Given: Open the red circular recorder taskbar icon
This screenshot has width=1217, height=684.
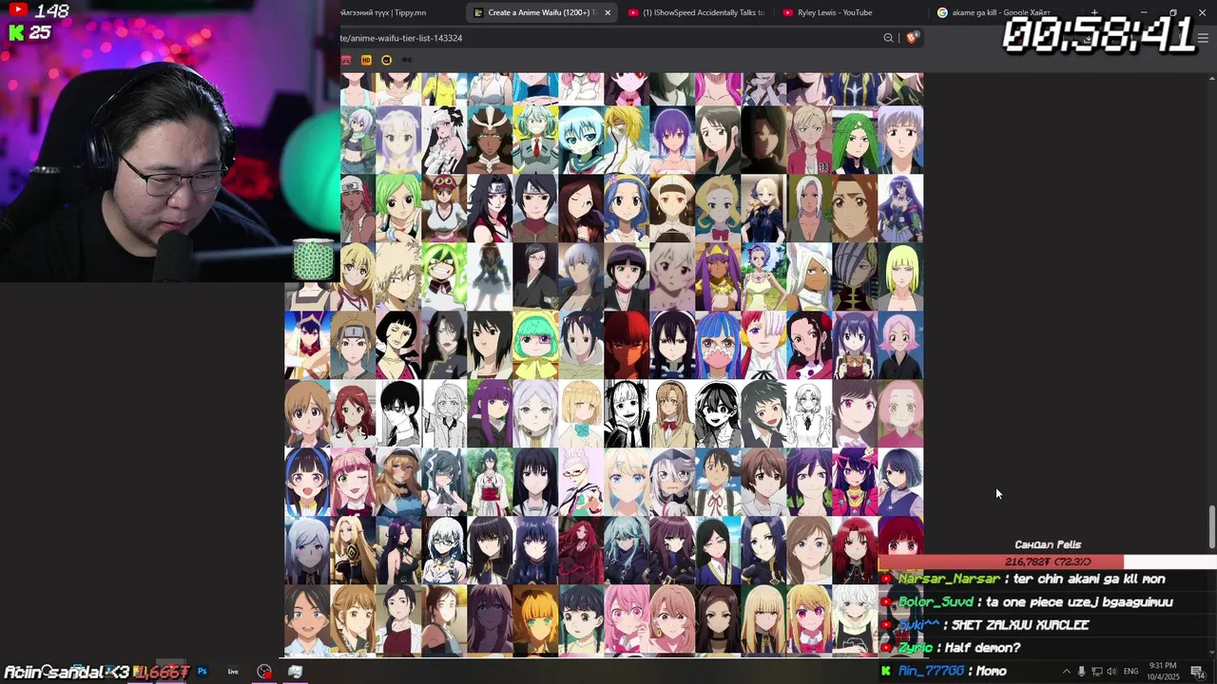Looking at the screenshot, I should coord(264,672).
